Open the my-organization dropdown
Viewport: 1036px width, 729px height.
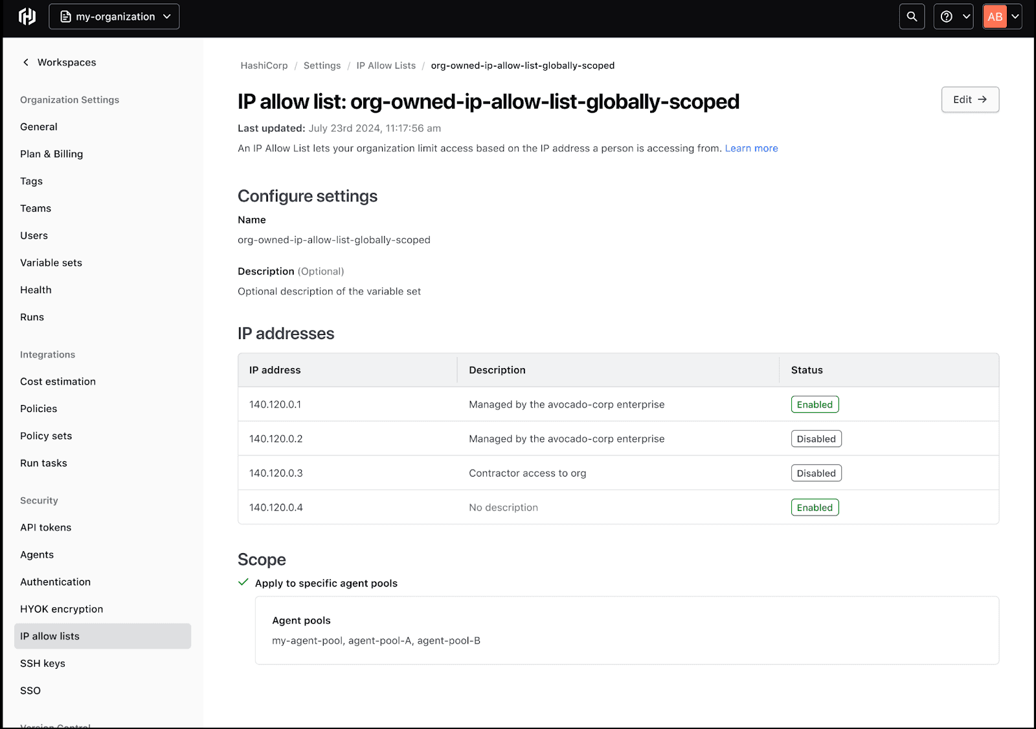(114, 16)
